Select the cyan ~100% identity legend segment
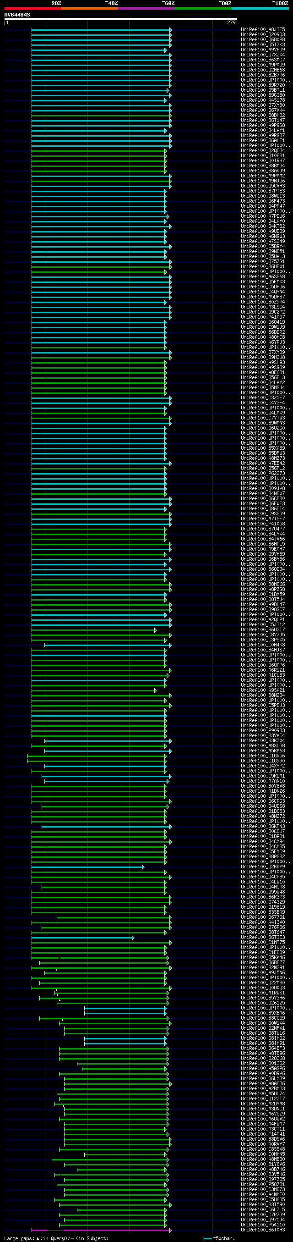 [x=260, y=8]
